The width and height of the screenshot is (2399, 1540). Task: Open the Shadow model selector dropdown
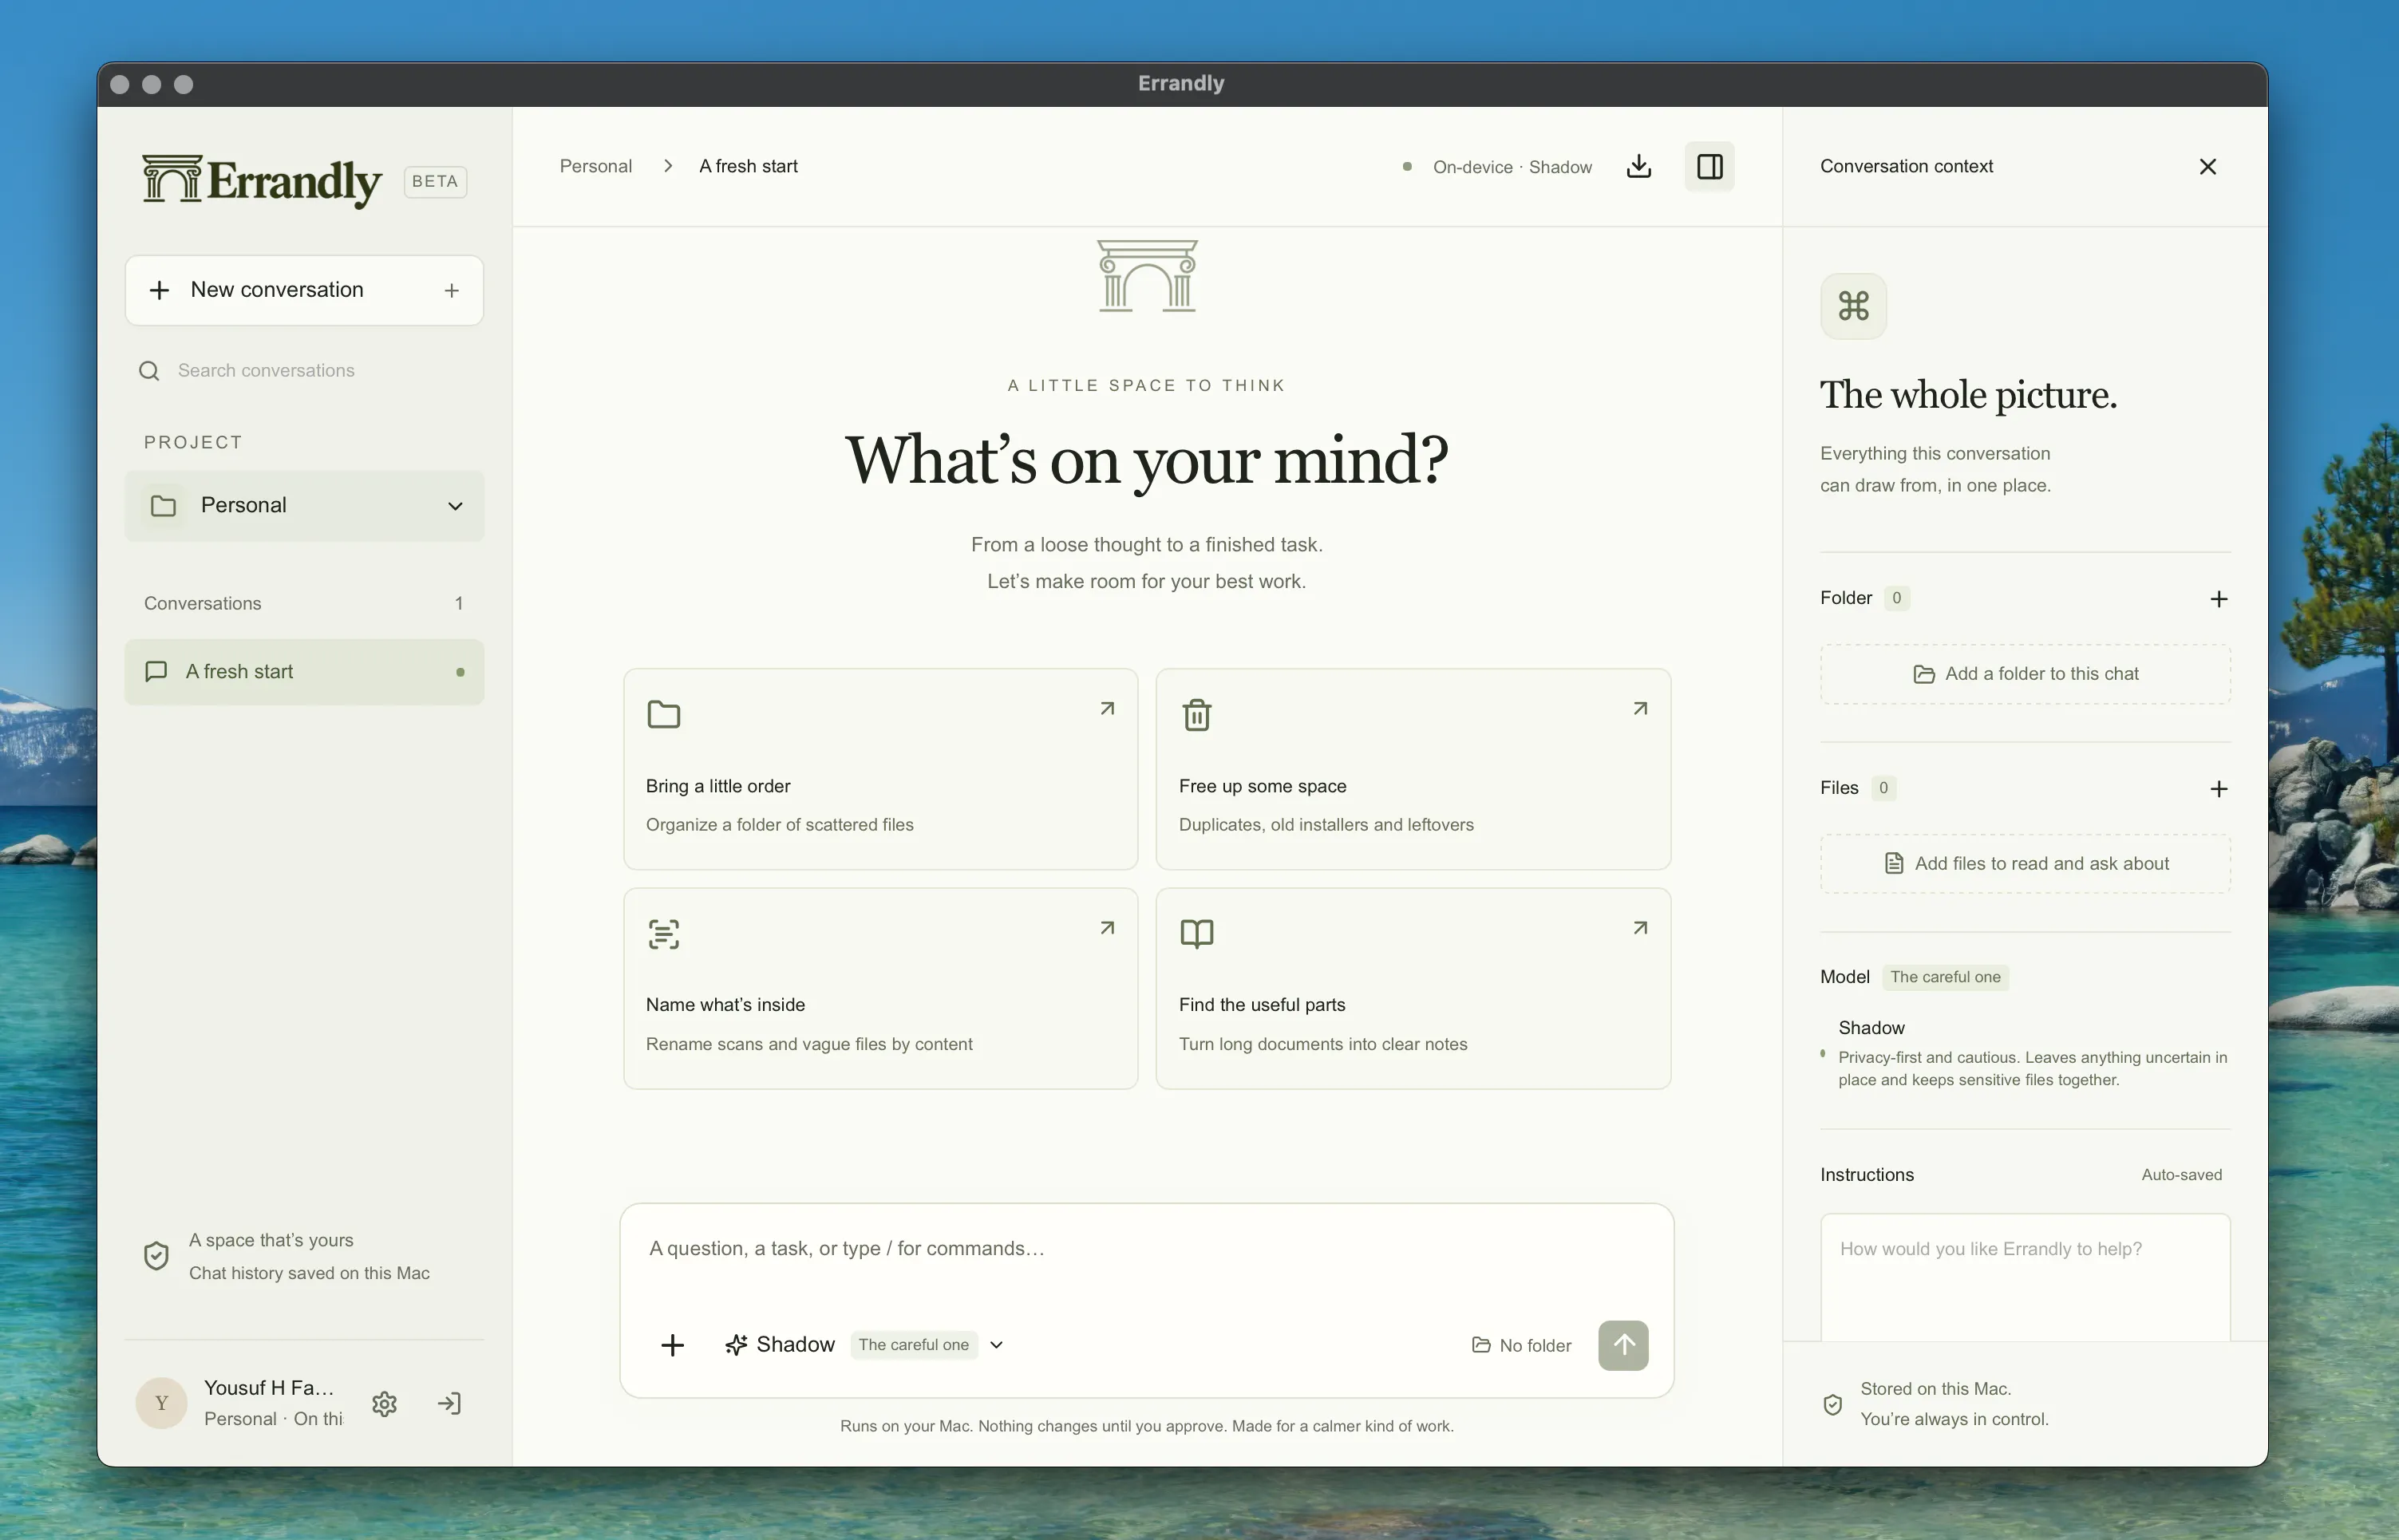(864, 1346)
